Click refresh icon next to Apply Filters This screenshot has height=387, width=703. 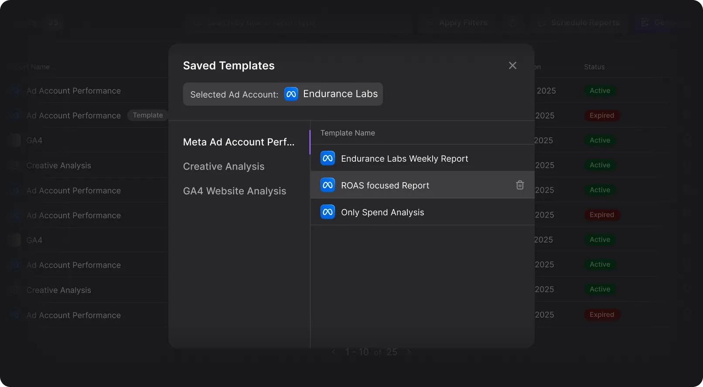513,23
